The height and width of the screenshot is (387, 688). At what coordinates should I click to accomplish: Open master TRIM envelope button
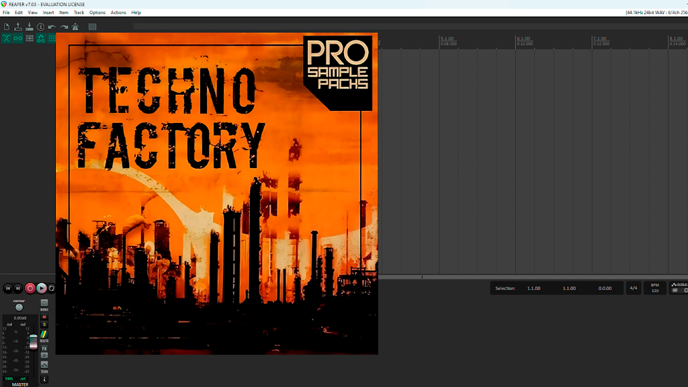[x=44, y=365]
